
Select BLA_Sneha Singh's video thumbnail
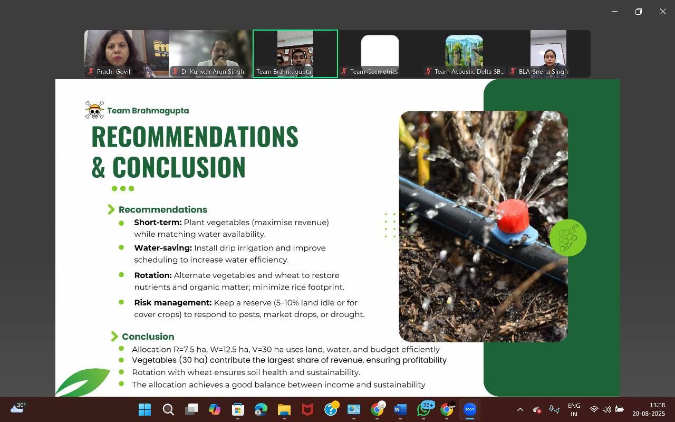point(548,54)
